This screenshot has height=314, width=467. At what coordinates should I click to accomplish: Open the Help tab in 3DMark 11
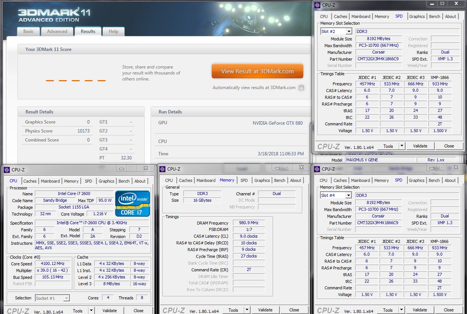(x=113, y=31)
